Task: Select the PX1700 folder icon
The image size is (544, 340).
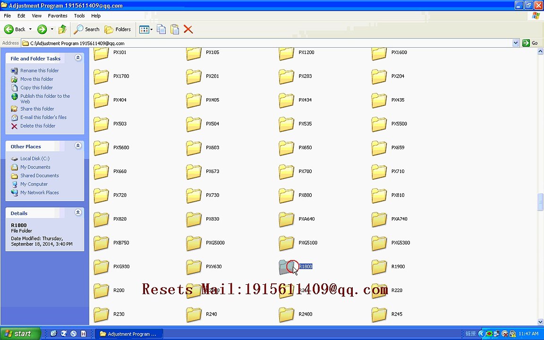Action: 102,76
